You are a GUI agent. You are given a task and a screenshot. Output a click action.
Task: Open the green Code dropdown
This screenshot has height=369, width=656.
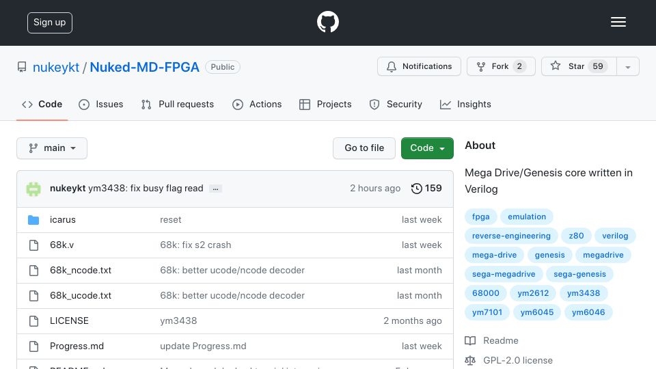coord(427,148)
